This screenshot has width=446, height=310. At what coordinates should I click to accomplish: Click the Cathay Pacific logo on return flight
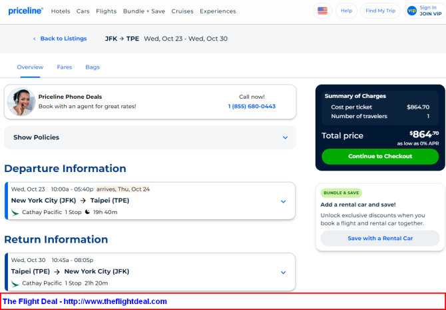[x=15, y=283]
